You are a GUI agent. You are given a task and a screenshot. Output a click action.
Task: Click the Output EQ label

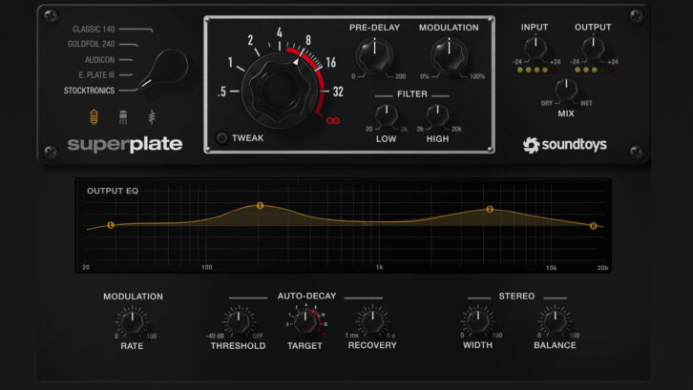(113, 191)
